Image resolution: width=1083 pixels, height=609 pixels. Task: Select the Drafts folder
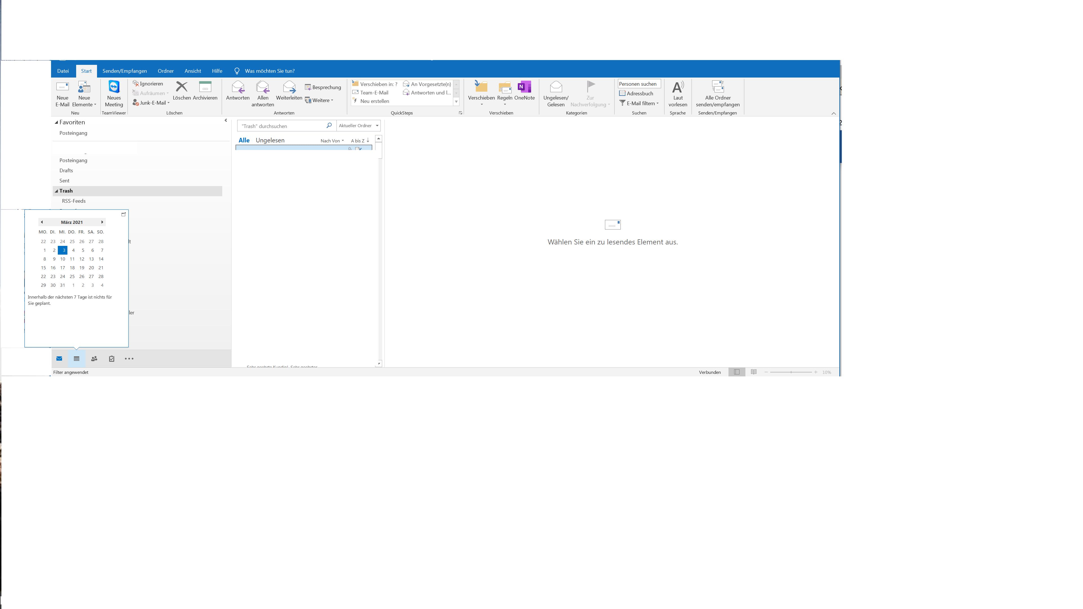(x=66, y=171)
